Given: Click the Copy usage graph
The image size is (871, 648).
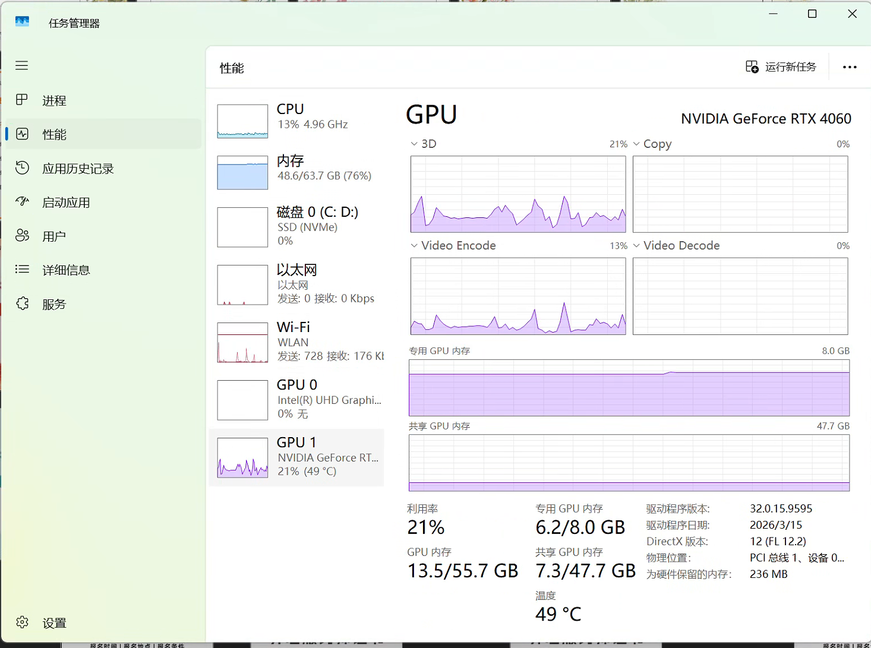Looking at the screenshot, I should click(x=740, y=194).
